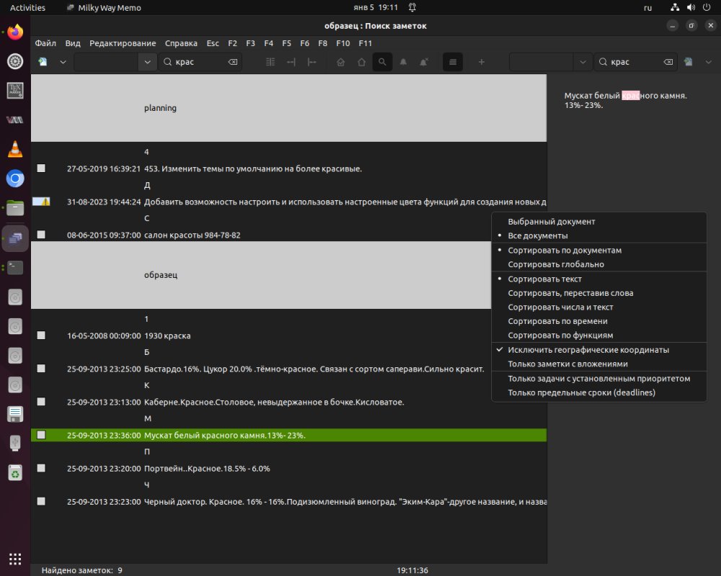Screen dimensions: 721x576
Task: Toggle 'Исключить географические координаты' option
Action: coord(588,350)
